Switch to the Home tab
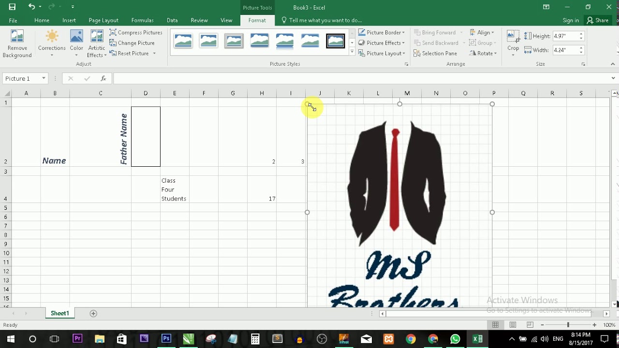 42,20
